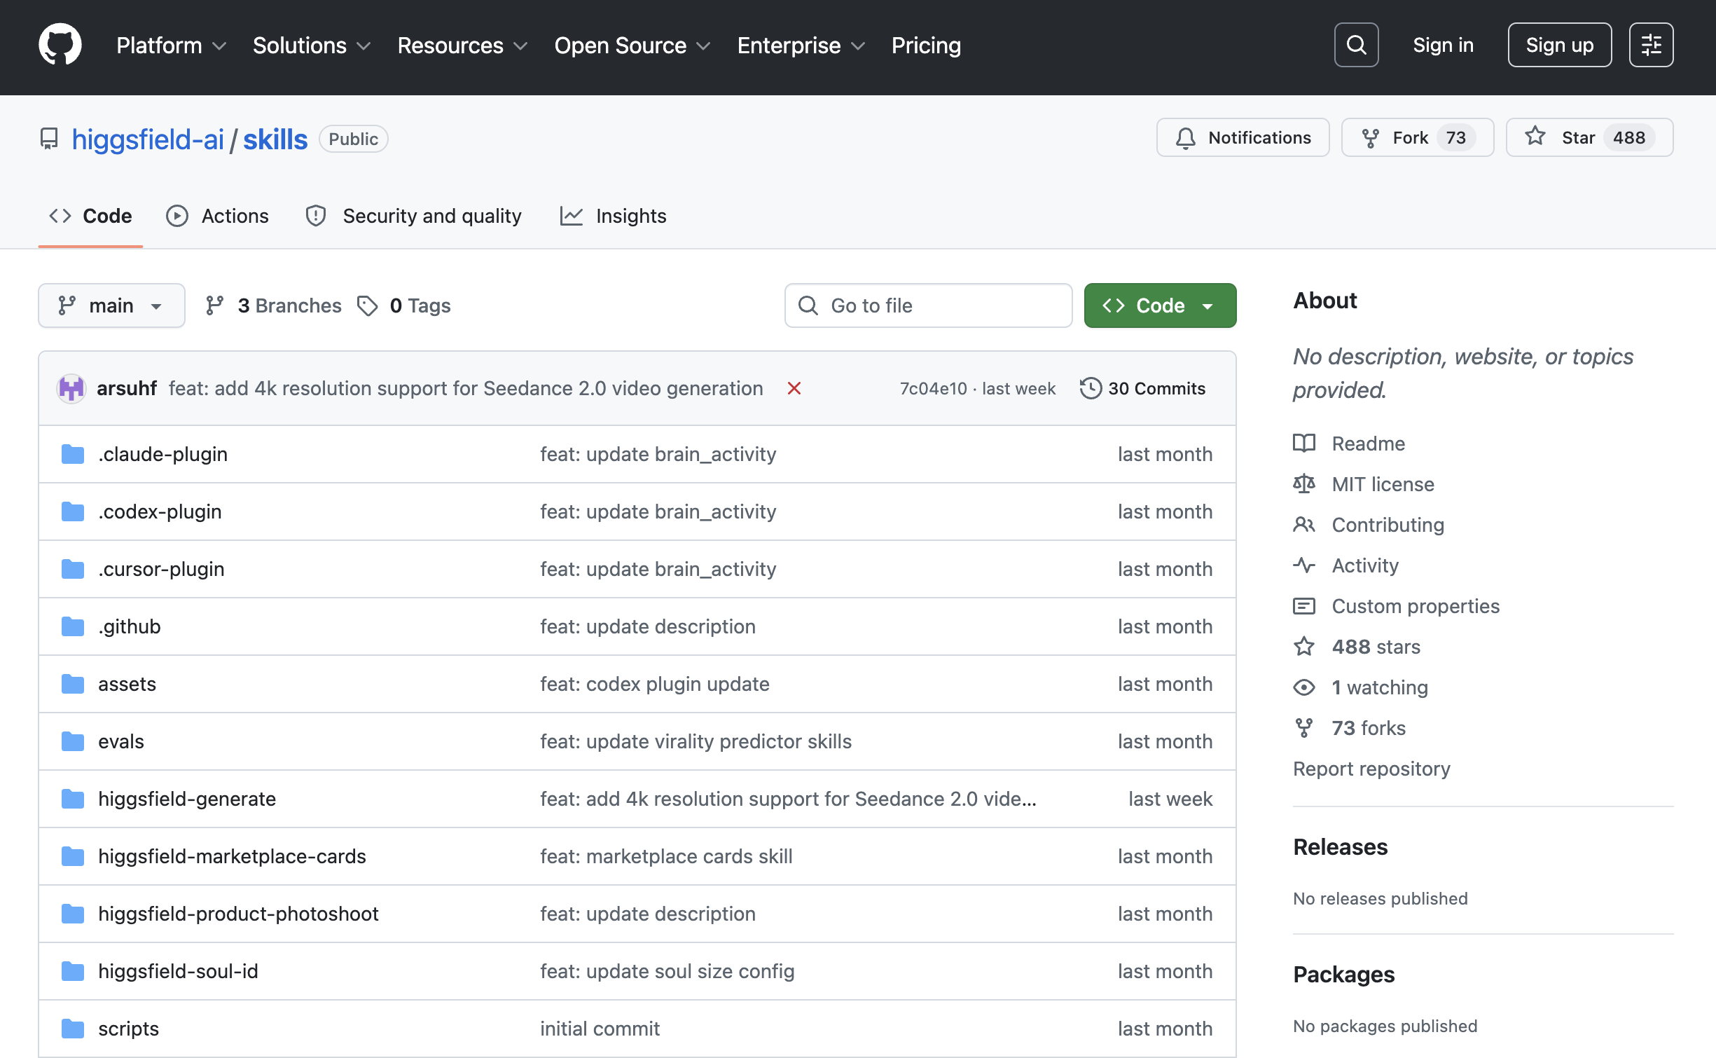Open 'feat: update virality predictor skills' commit
The image size is (1716, 1058).
click(x=696, y=741)
